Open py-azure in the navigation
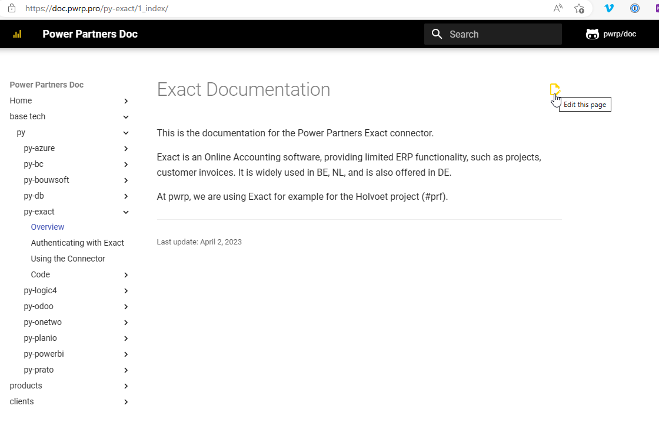 click(x=39, y=148)
